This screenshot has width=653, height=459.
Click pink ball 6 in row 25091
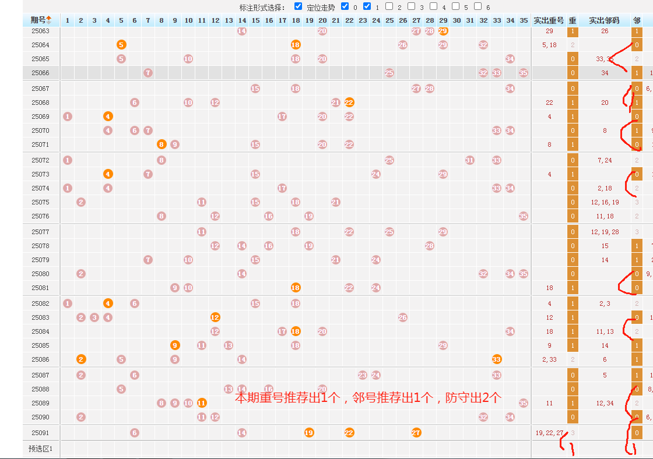135,433
